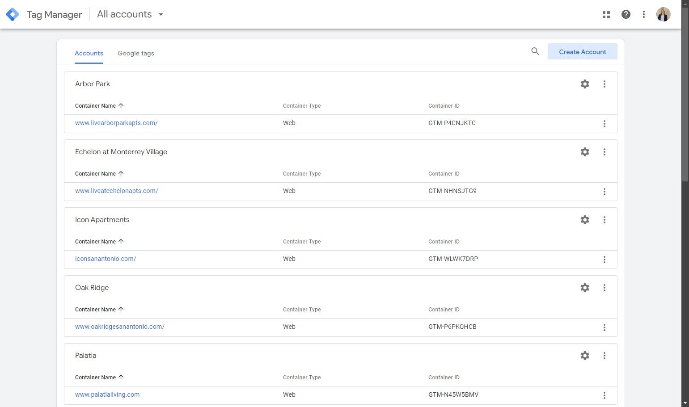Select container ID GTM-WLWK7DRP text

coord(453,259)
